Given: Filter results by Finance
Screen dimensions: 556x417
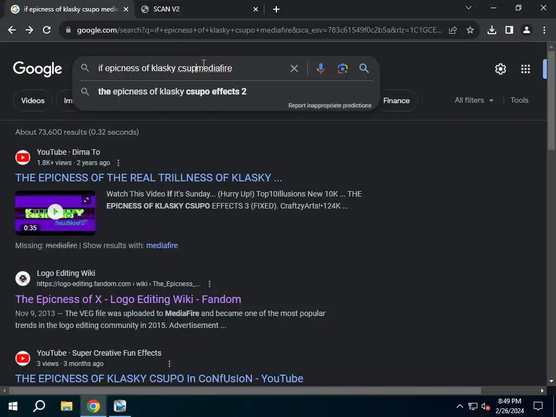Looking at the screenshot, I should click(396, 100).
